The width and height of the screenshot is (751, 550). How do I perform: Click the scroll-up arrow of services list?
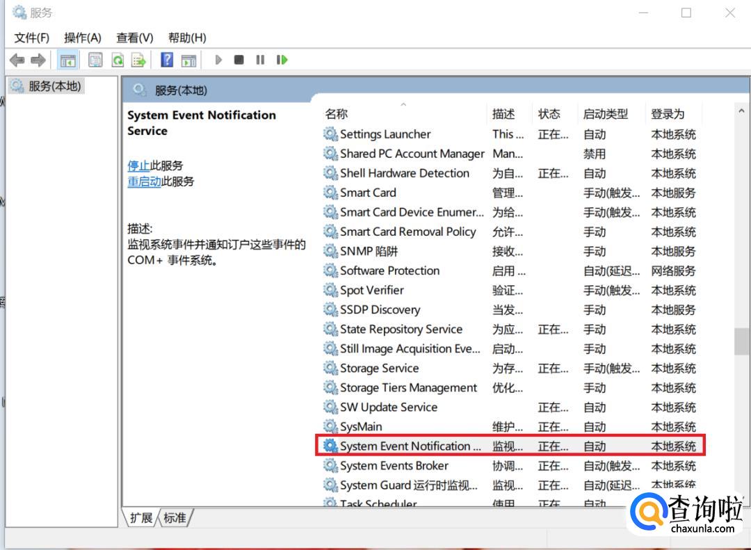coord(741,111)
